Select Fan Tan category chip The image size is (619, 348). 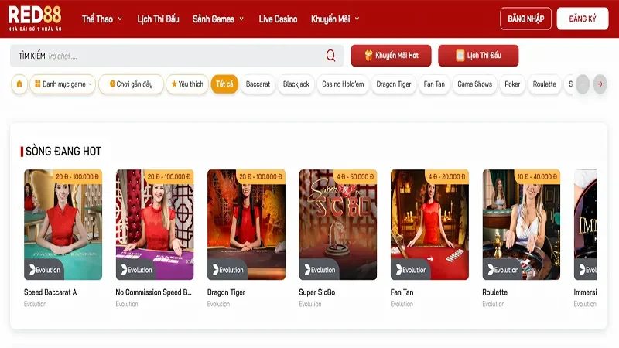434,84
